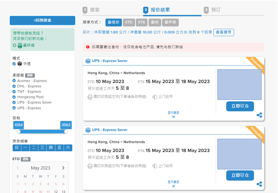The image size is (278, 193).
Task: Click the pickup icon in second quote
Action: pos(155,166)
